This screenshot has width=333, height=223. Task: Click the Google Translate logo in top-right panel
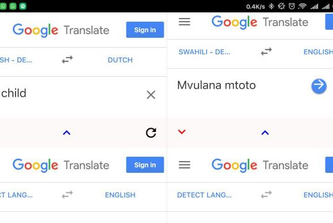point(260,22)
